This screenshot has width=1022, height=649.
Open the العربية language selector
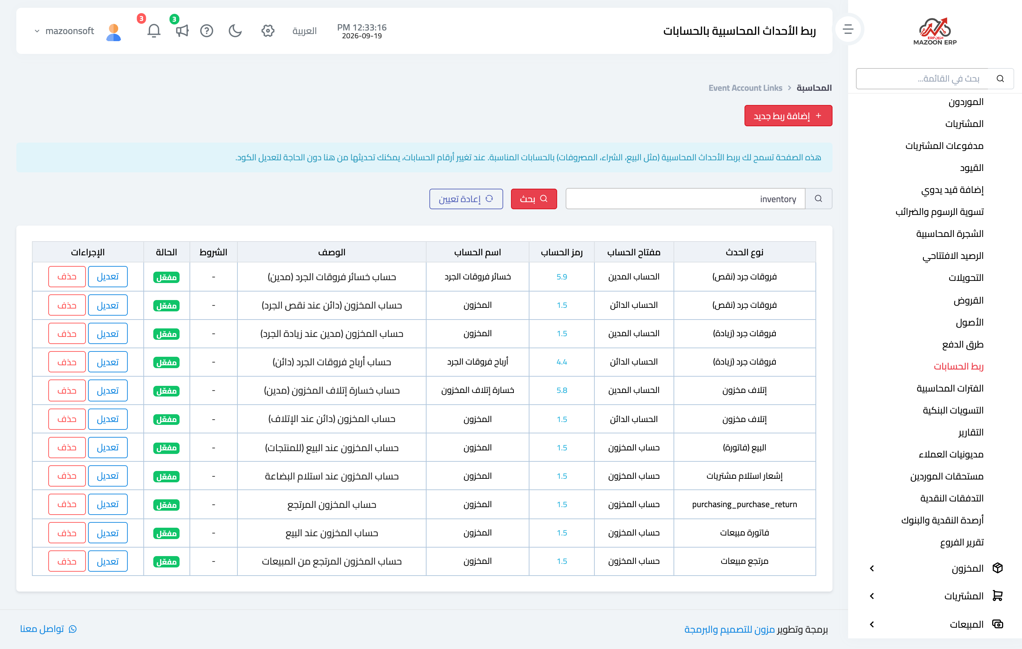pyautogui.click(x=304, y=31)
